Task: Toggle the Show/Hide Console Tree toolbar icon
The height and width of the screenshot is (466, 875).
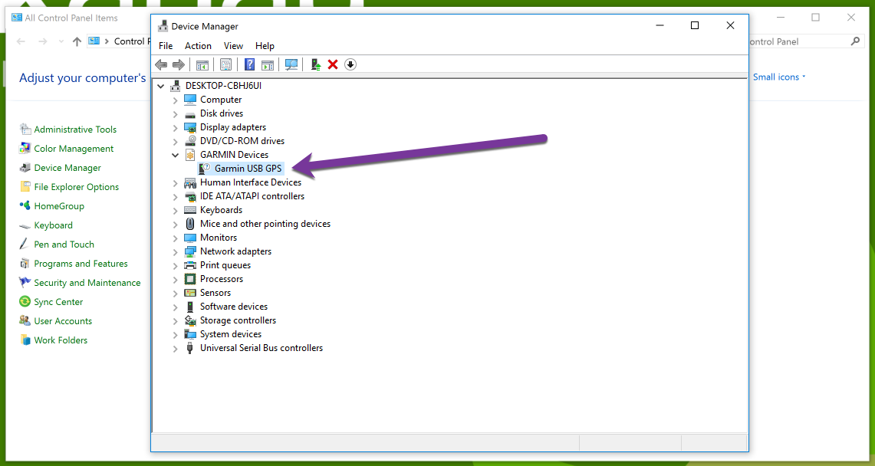Action: coord(202,64)
